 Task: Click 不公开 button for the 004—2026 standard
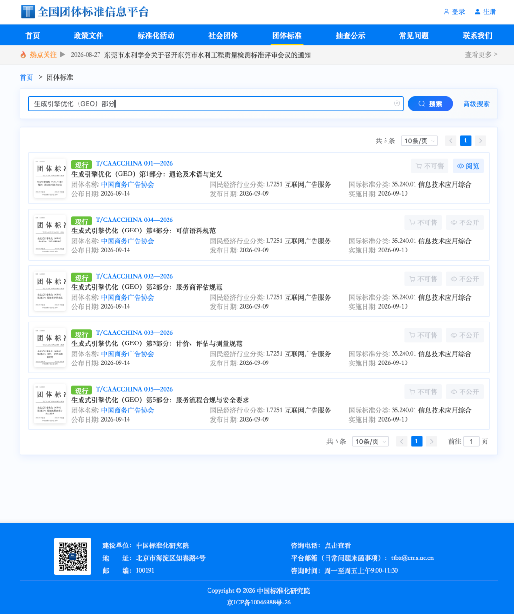pyautogui.click(x=465, y=222)
